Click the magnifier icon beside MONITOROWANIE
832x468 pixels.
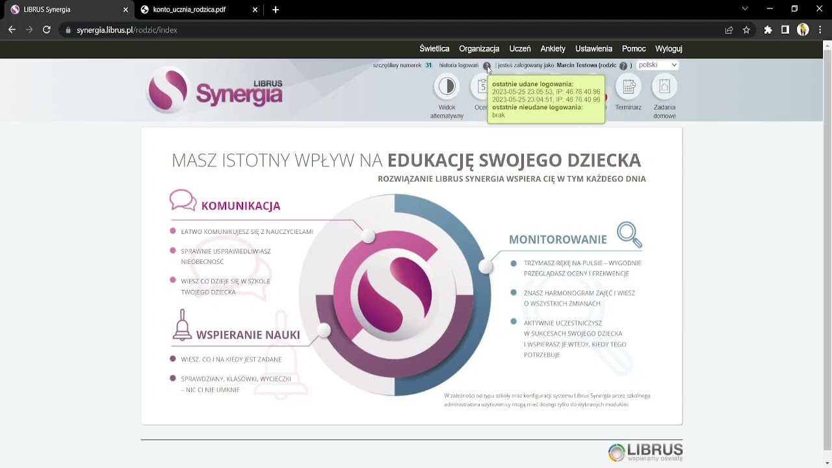[629, 235]
